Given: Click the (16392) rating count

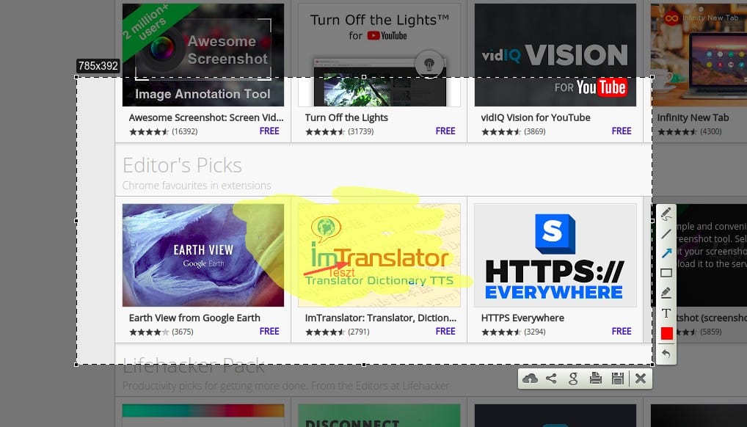Looking at the screenshot, I should (x=185, y=131).
